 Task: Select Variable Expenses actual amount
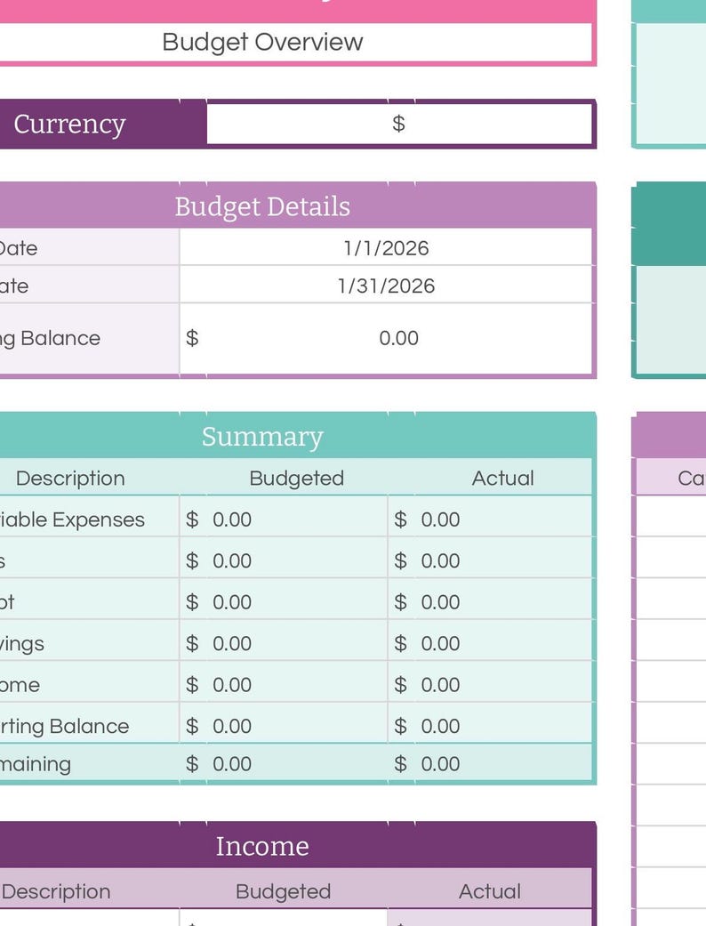coord(490,519)
